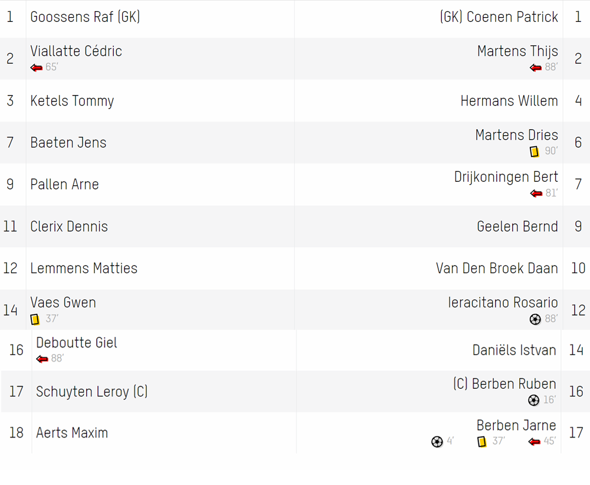590x485 pixels.
Task: Click the 65' minute label under Viallatte
Action: [51, 67]
